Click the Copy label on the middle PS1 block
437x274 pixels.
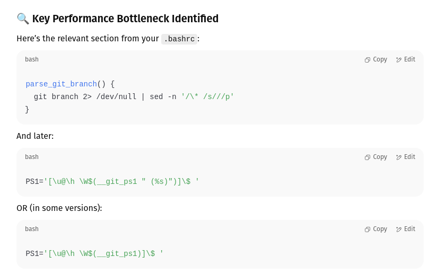click(x=380, y=157)
